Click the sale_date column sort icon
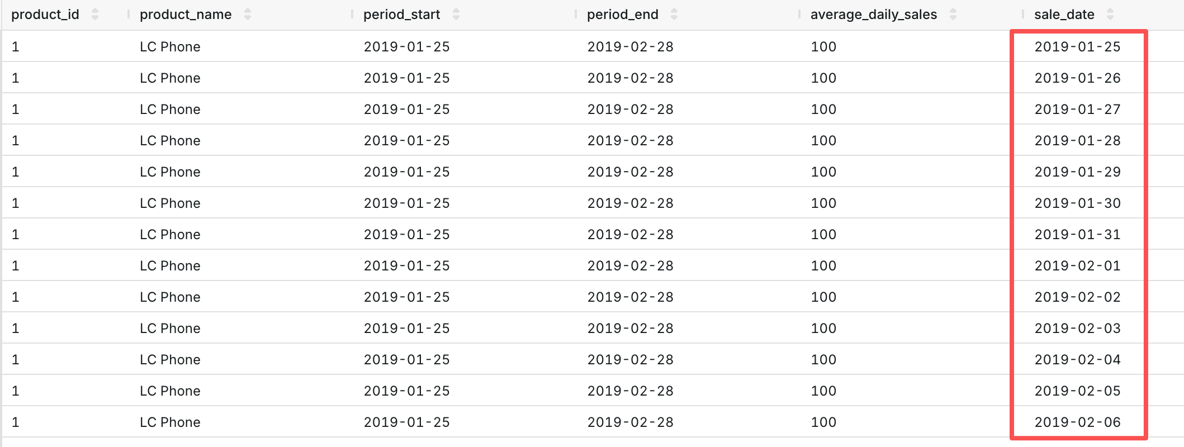Image resolution: width=1184 pixels, height=447 pixels. tap(1110, 15)
